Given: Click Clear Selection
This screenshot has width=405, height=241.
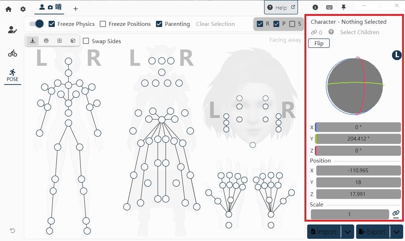Looking at the screenshot, I should tap(215, 24).
